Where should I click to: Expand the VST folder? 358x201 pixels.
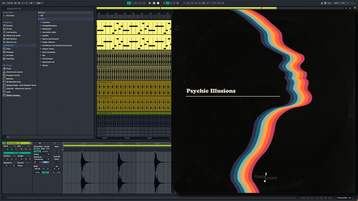[x=39, y=15]
